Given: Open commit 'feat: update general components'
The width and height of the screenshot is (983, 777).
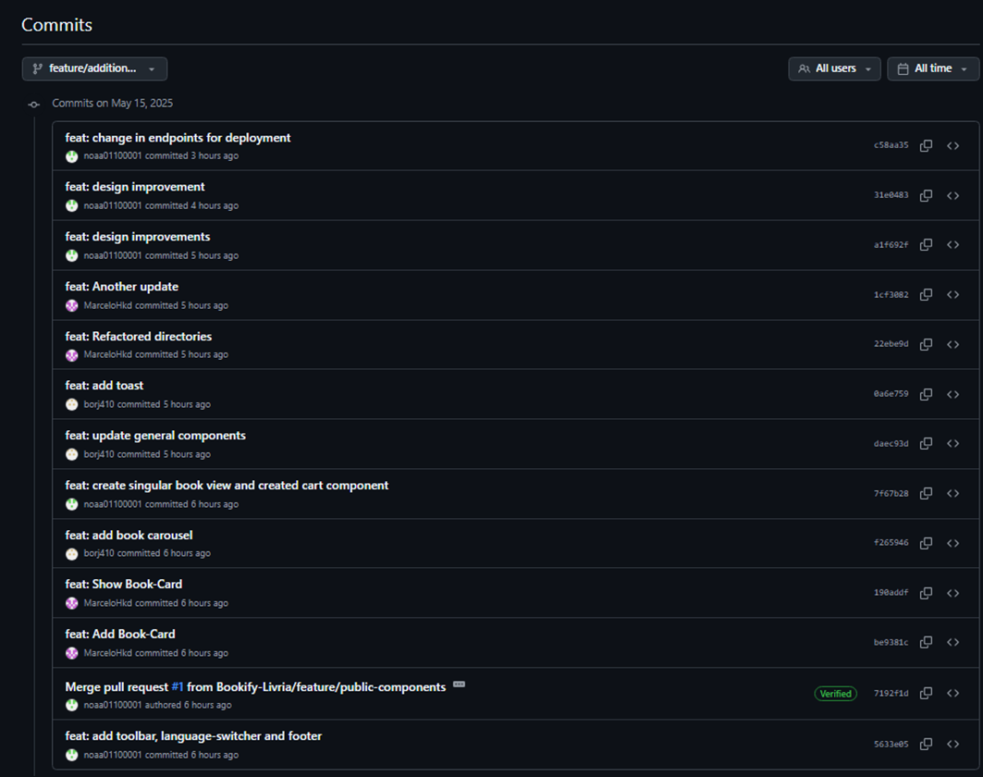Looking at the screenshot, I should pos(155,436).
